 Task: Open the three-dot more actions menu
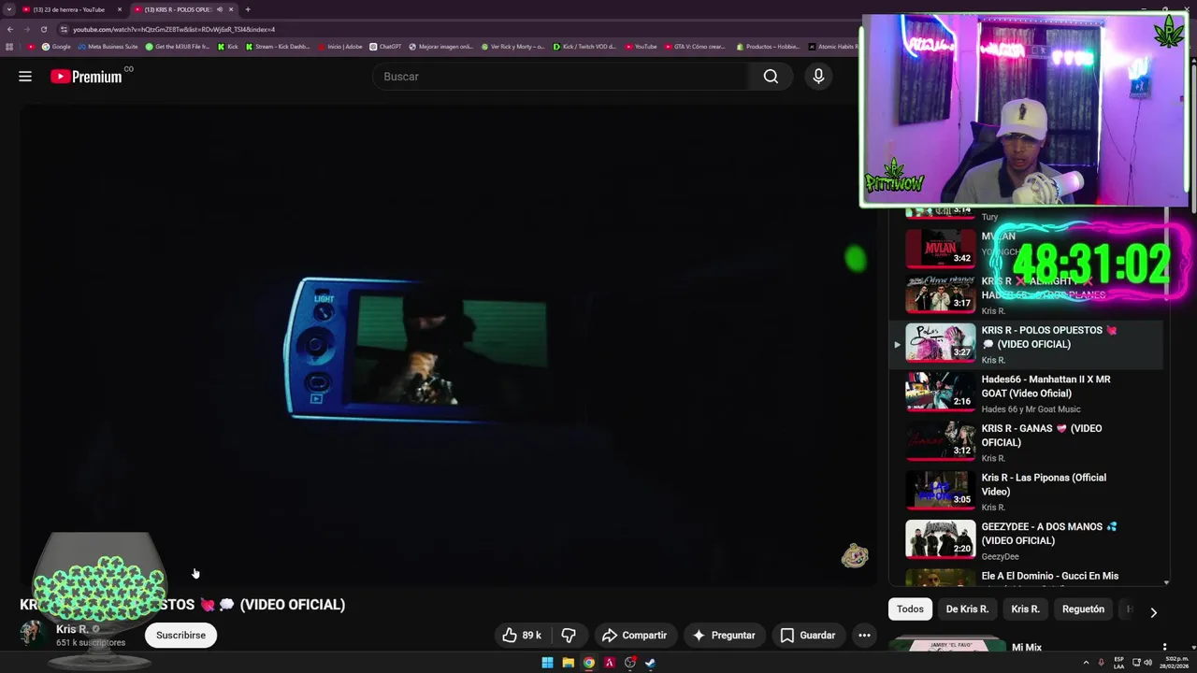(864, 636)
